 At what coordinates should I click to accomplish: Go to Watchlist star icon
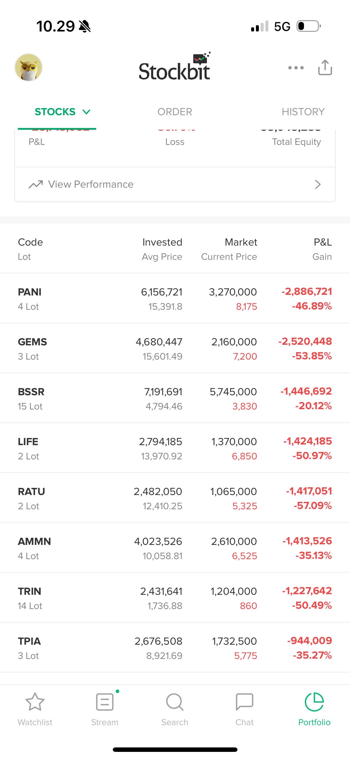click(35, 702)
